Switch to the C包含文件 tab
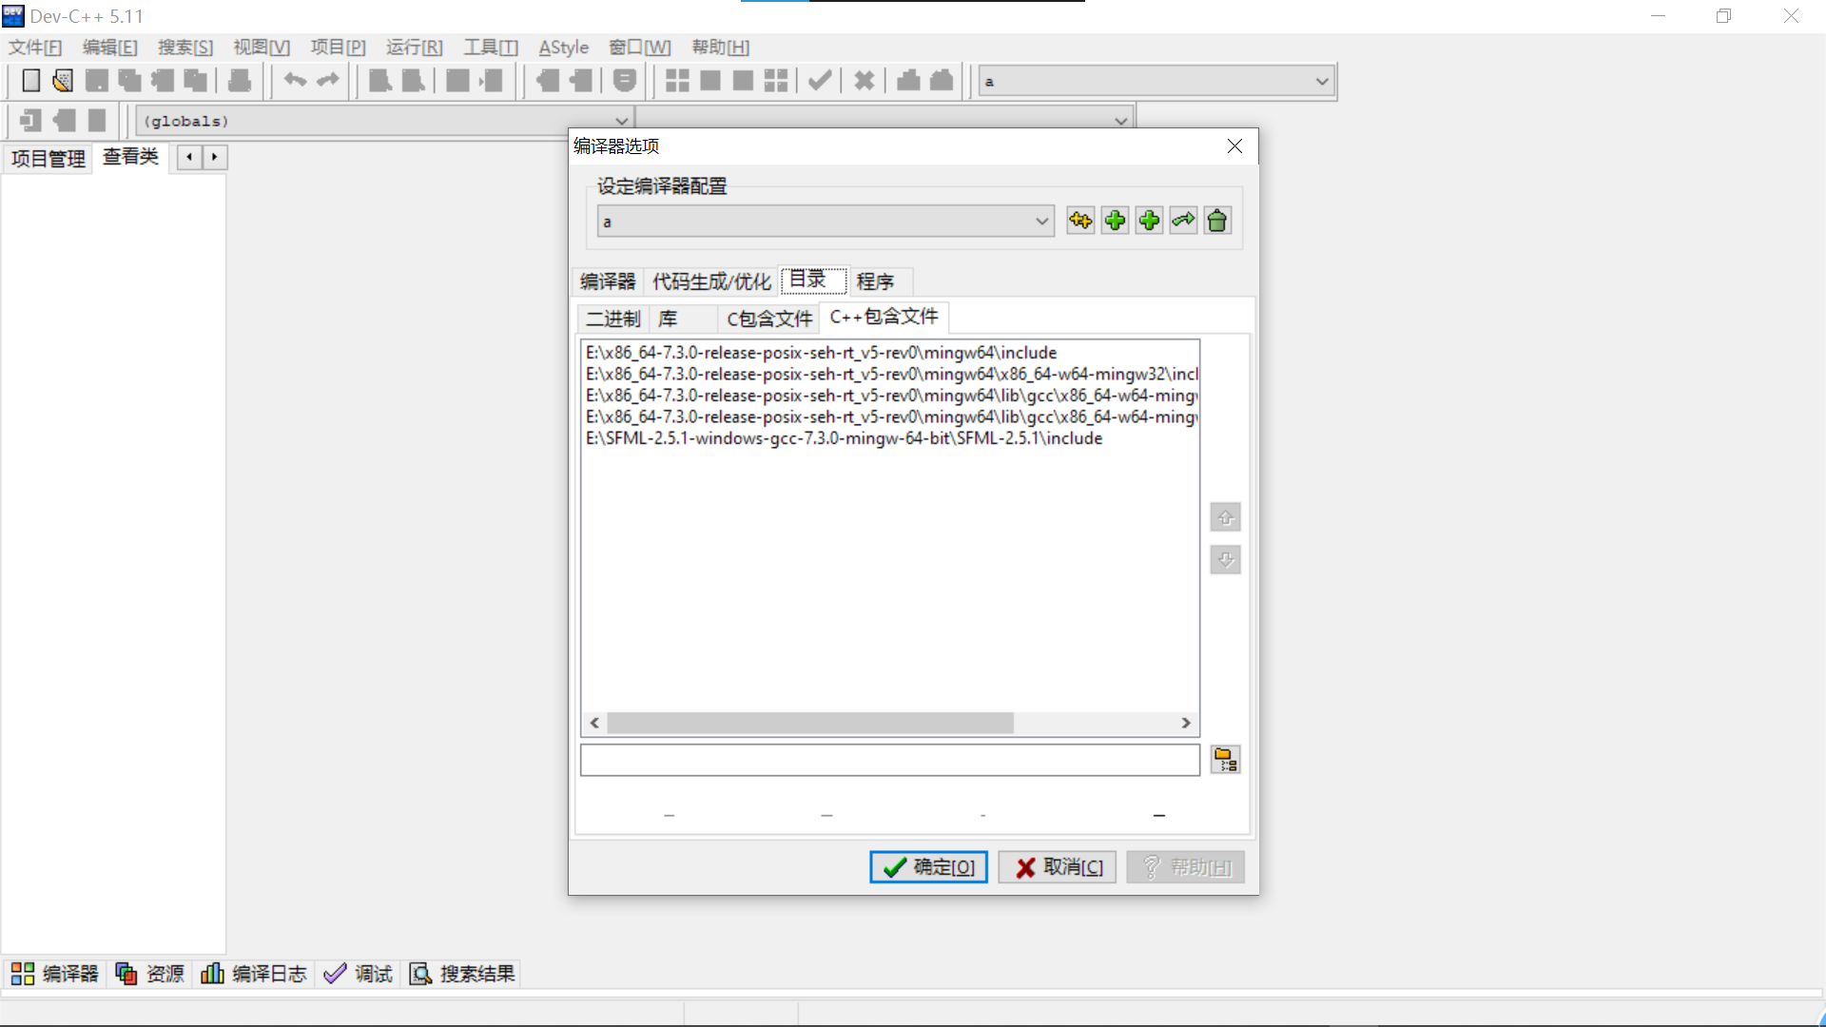This screenshot has height=1027, width=1826. 767,319
